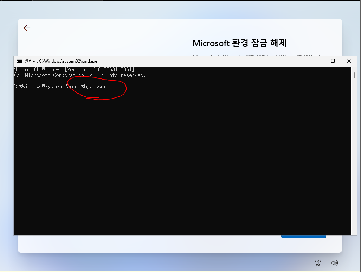Screen dimensions: 361x272
Task: Minimize the Command Prompt window
Action: coord(317,61)
